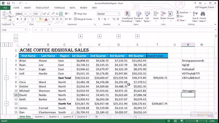Apply accounting dollar number format
The height and width of the screenshot is (123, 219).
coord(99,19)
